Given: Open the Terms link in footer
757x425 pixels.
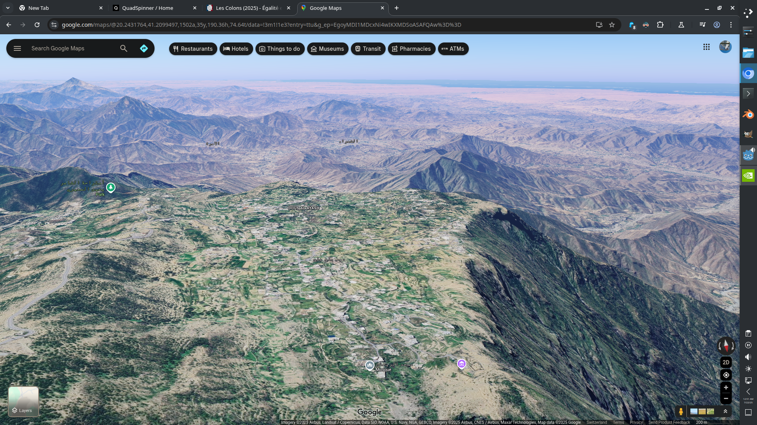Looking at the screenshot, I should [618, 422].
